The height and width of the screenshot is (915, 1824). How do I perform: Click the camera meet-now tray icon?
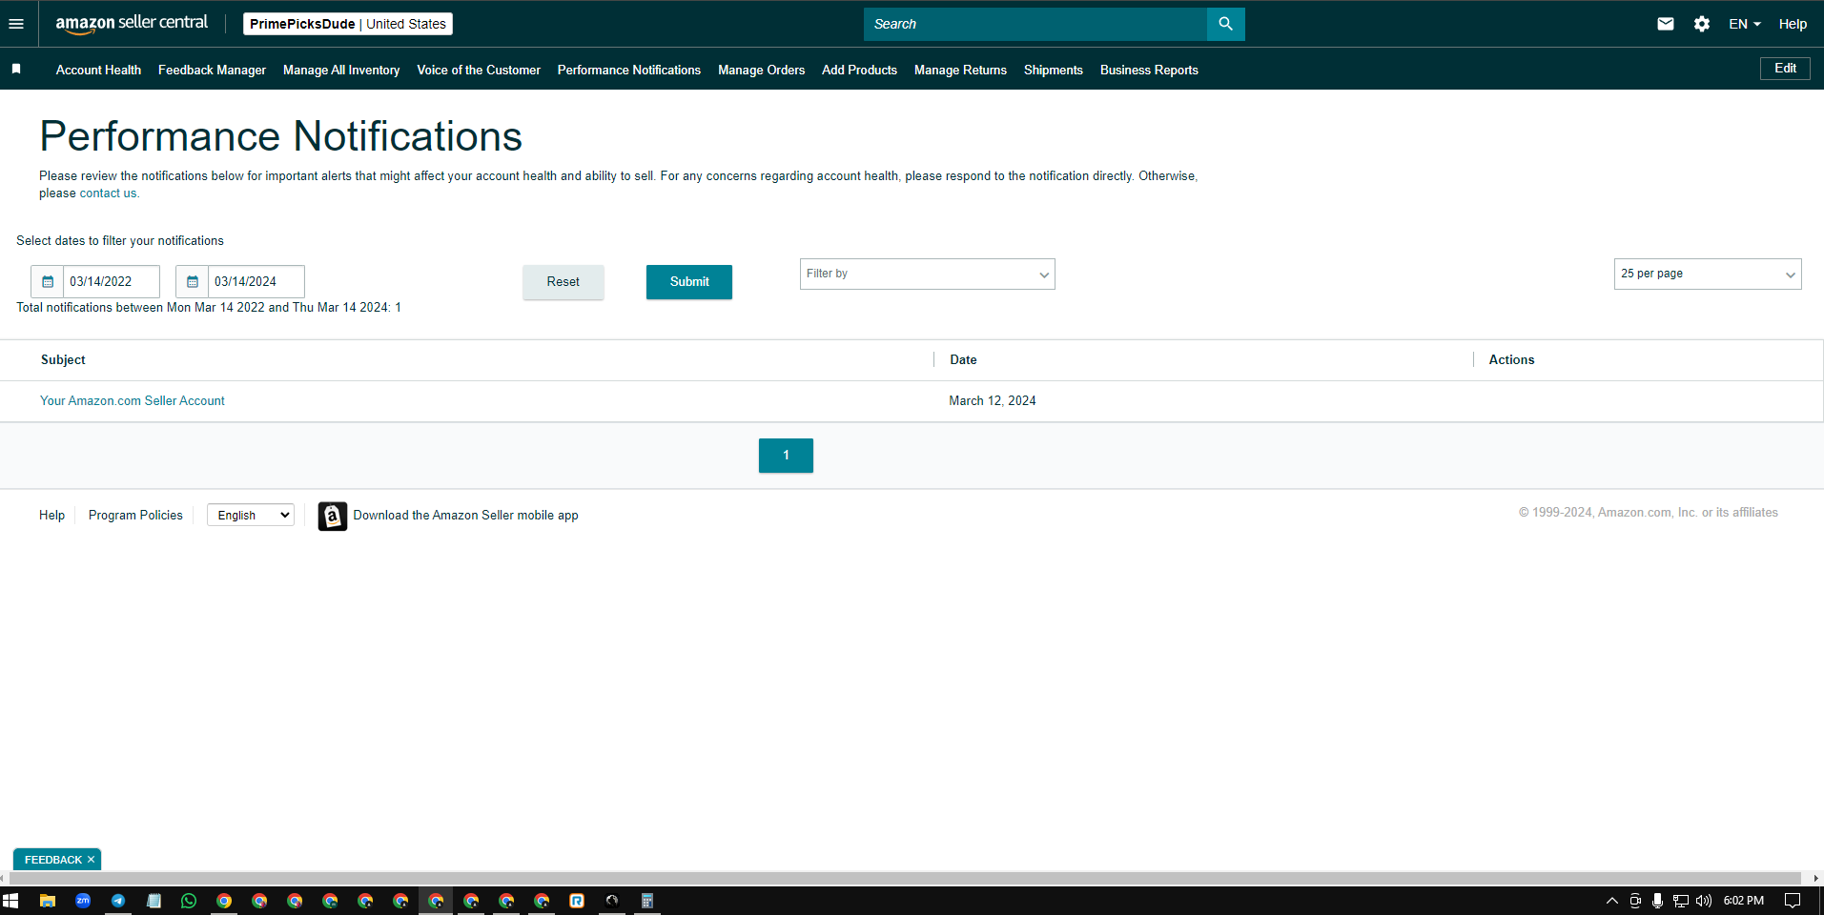click(x=1635, y=901)
